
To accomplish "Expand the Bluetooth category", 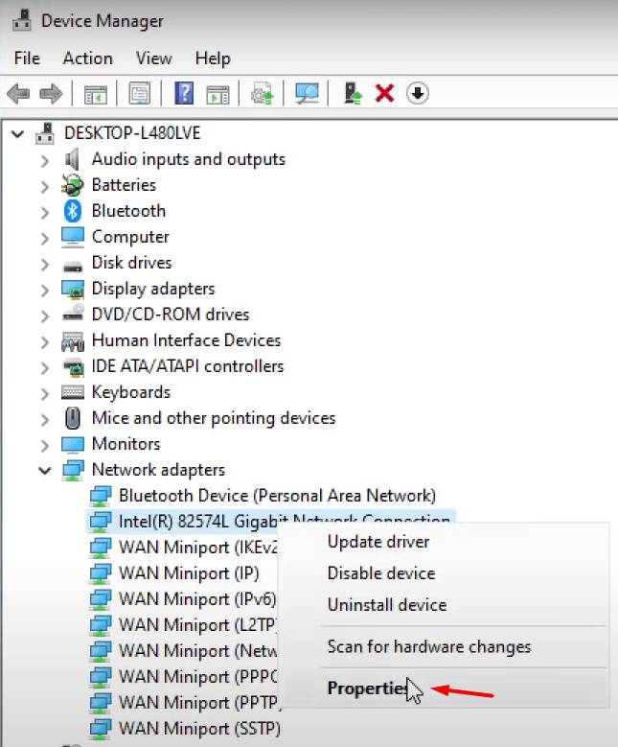I will pyautogui.click(x=45, y=212).
